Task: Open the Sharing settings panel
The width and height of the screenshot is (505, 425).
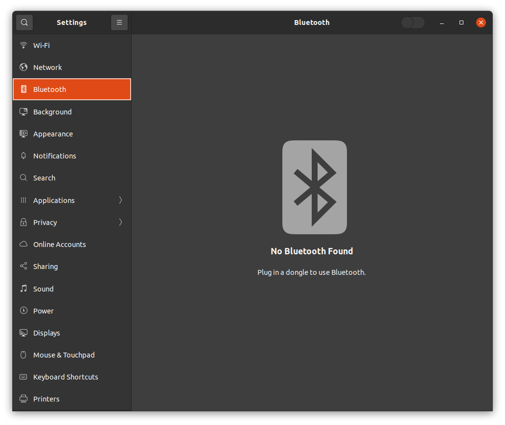Action: coord(46,267)
